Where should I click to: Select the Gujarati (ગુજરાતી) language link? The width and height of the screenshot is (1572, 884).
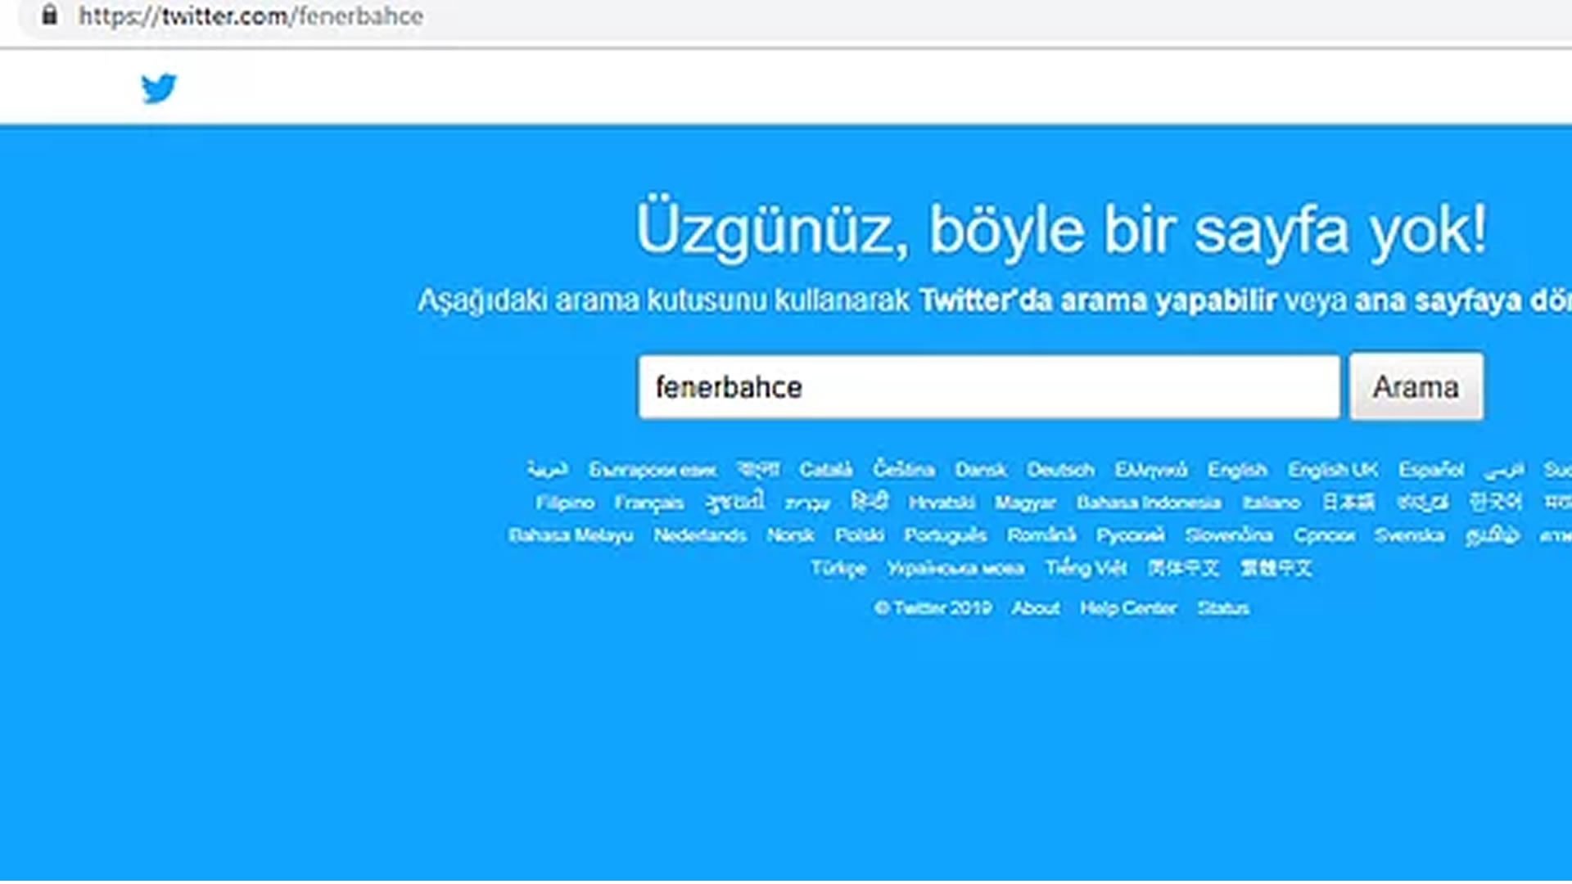(735, 502)
